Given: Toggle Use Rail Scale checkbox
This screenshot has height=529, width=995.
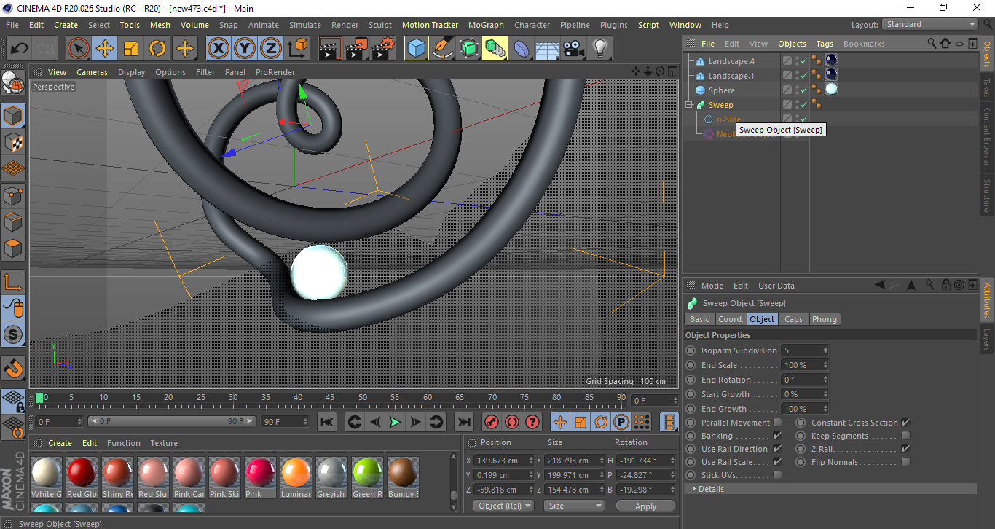Looking at the screenshot, I should click(777, 462).
